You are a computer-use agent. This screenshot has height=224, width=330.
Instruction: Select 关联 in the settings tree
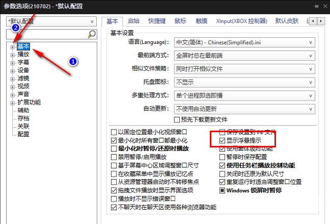point(23,126)
